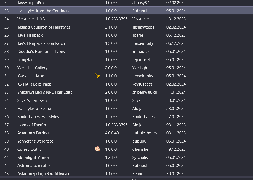Click row number 30
Screen dimensions: 253x180
click(x=7, y=68)
